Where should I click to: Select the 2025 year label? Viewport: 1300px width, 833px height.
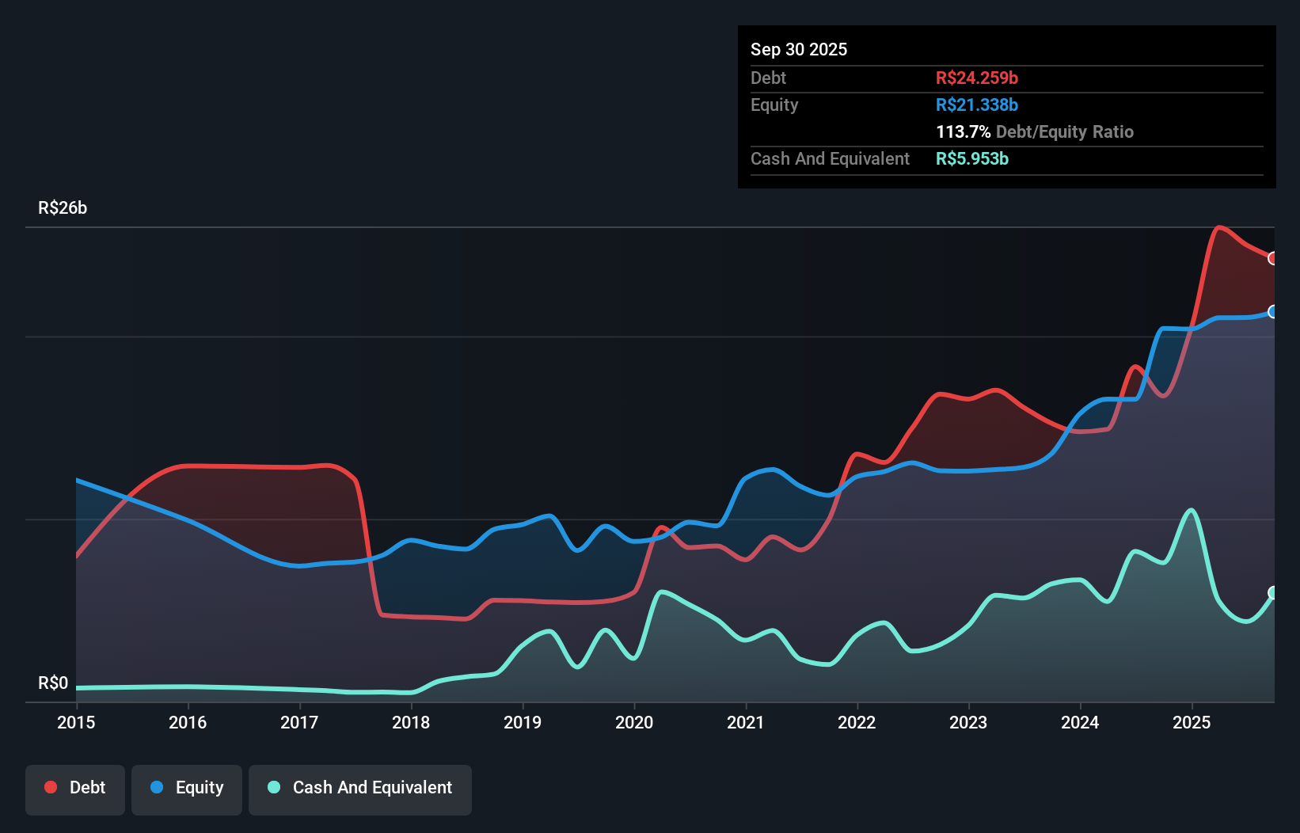tap(1192, 722)
